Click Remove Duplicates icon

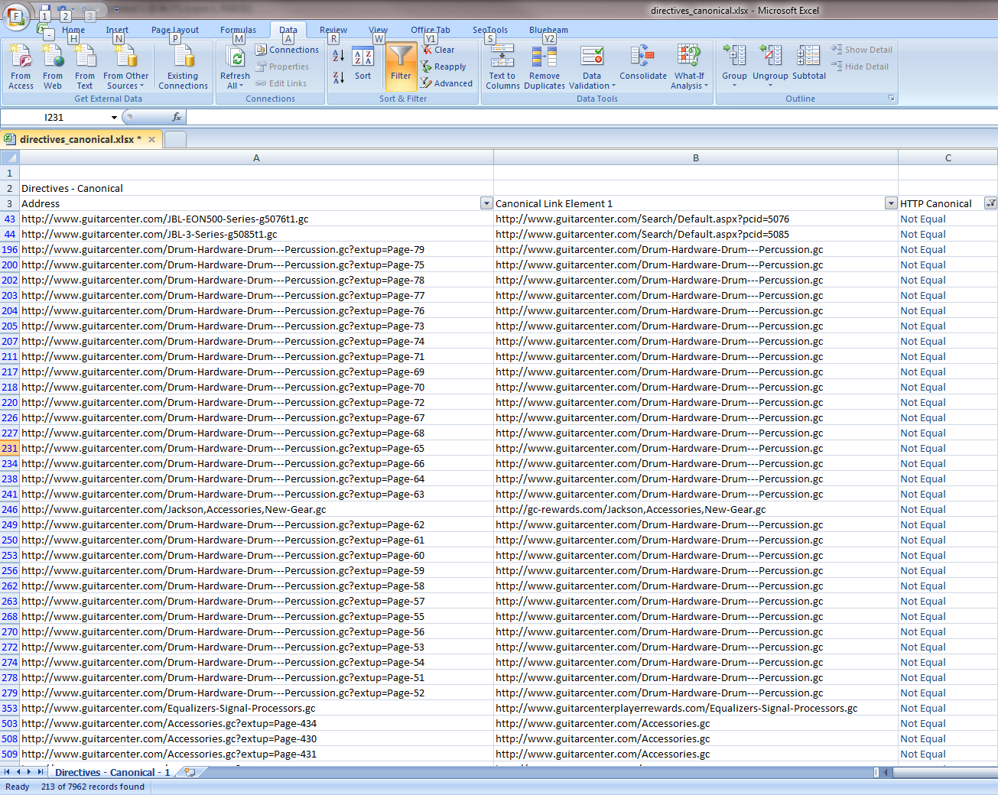(545, 67)
